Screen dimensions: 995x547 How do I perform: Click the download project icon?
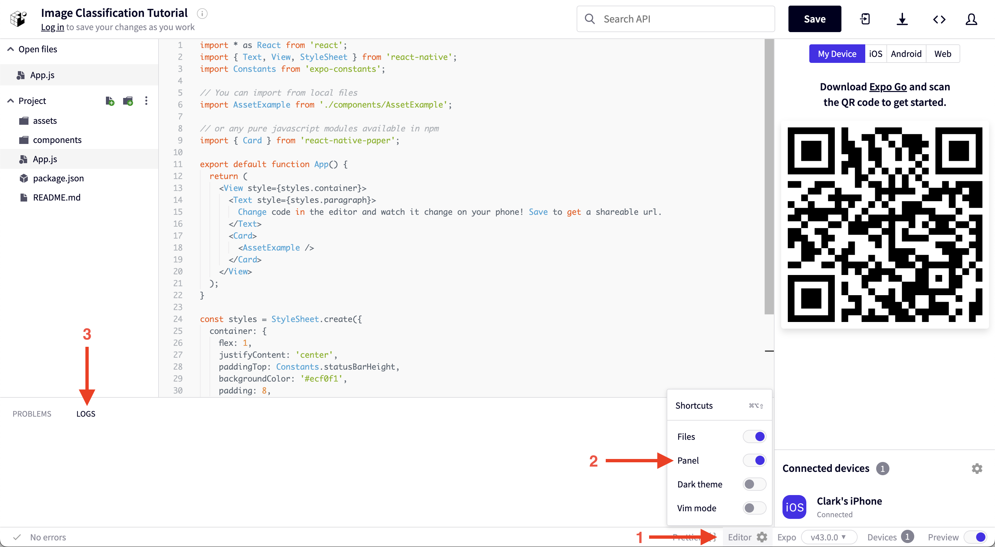point(902,19)
